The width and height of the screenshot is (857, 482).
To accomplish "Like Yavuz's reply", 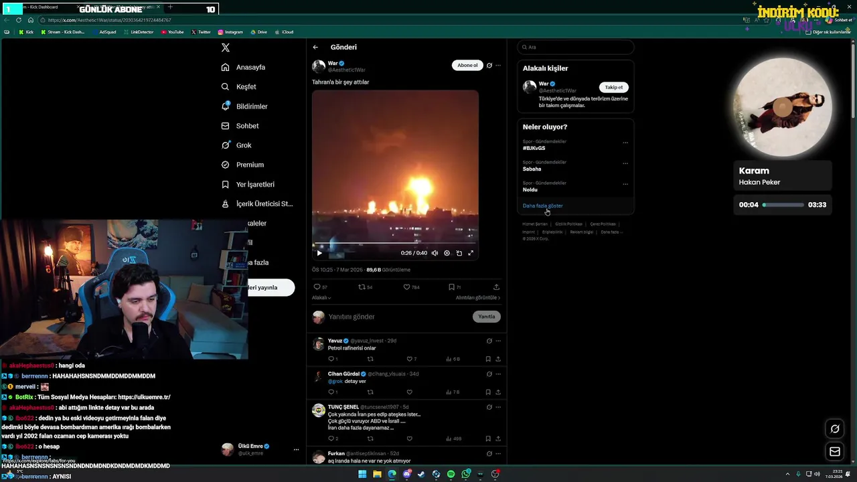I will (411, 359).
